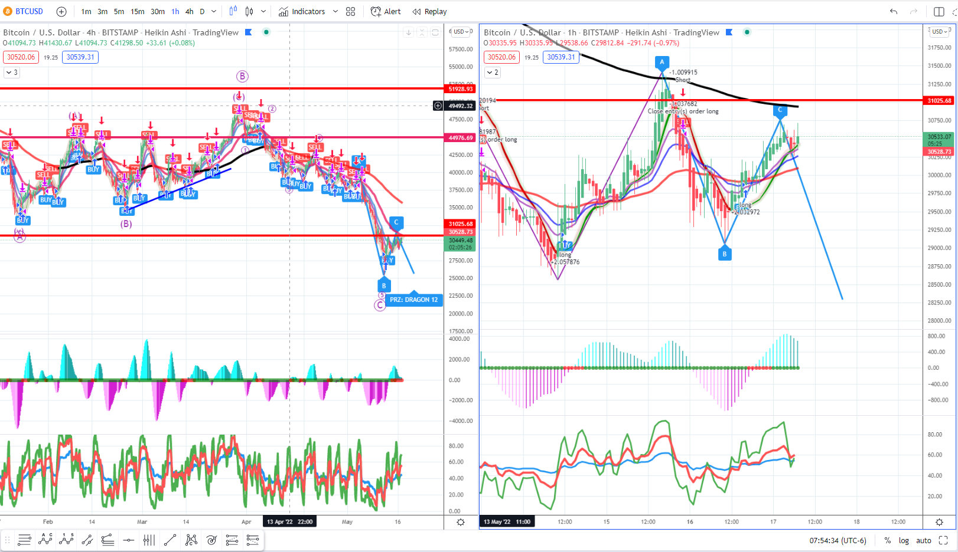Image resolution: width=958 pixels, height=552 pixels.
Task: Click the crosshair plus button at 49492.32
Action: pos(438,106)
